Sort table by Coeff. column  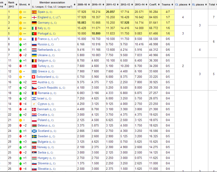pos(159,5)
